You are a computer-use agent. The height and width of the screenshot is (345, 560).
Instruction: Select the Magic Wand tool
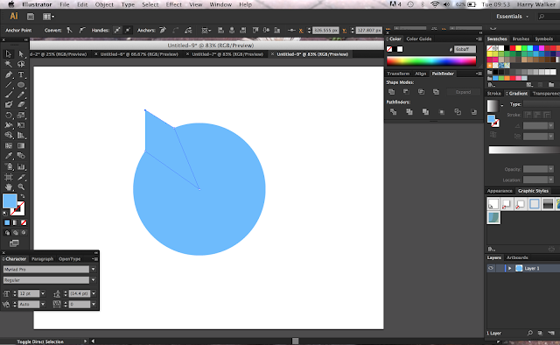[8, 64]
